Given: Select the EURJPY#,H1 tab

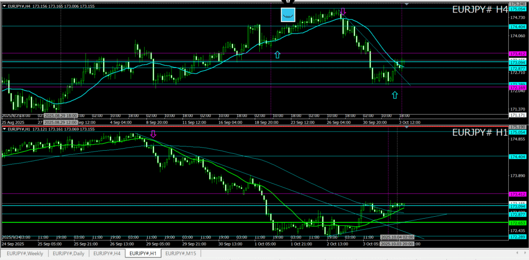Looking at the screenshot, I should [x=143, y=253].
